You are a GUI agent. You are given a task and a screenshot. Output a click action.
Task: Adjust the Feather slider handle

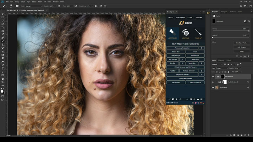(x=213, y=38)
